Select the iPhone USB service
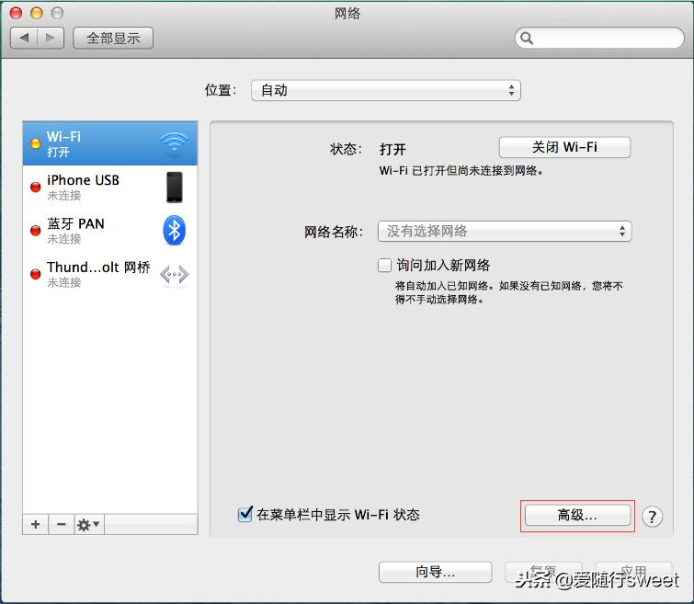 click(x=109, y=187)
